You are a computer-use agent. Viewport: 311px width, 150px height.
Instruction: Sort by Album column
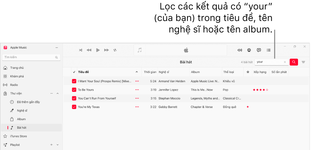[x=195, y=72]
